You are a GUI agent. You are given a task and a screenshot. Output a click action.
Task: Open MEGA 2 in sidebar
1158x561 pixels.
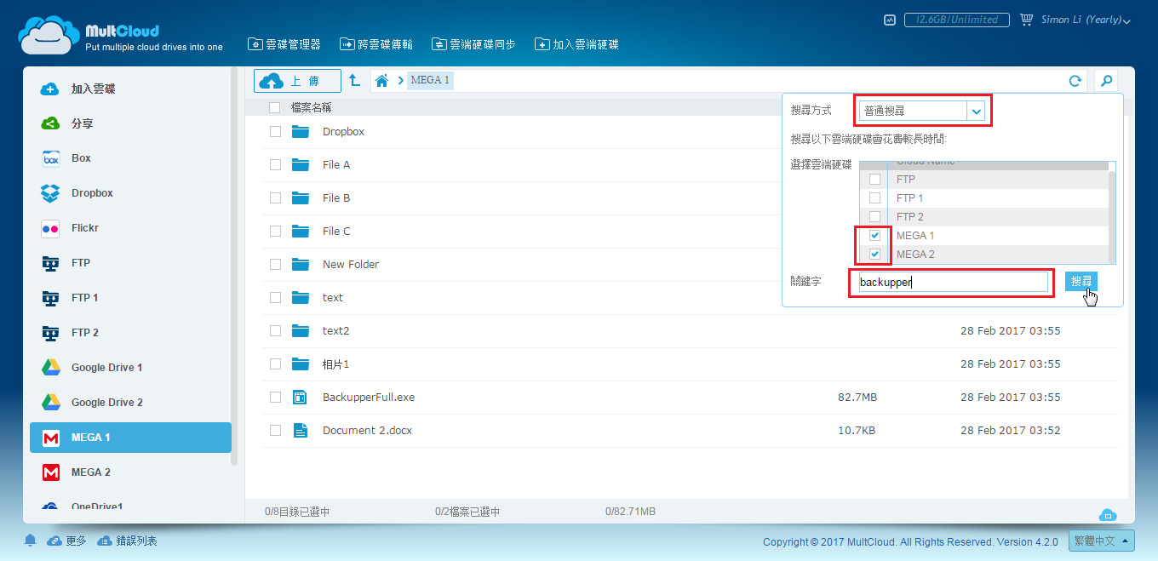pos(130,472)
